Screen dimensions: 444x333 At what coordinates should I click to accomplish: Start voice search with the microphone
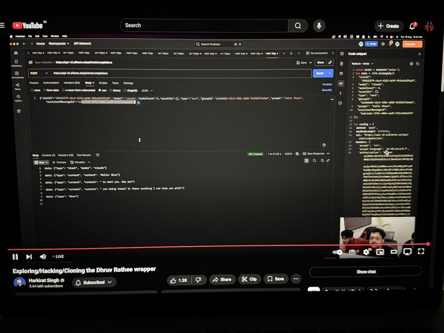click(318, 26)
